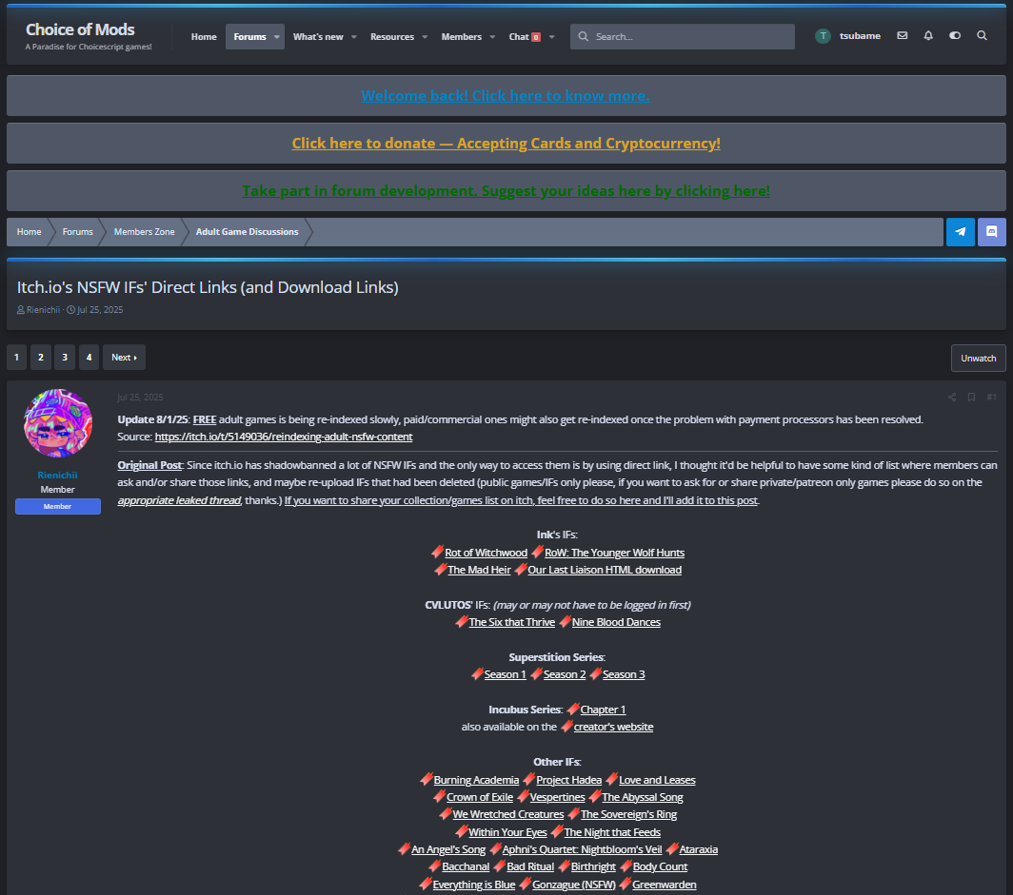
Task: Expand the Members dropdown arrow
Action: pos(492,37)
